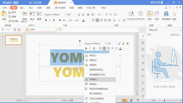Screen dimensions: 183x103
Task: Choose 字体(F)... from context menu
Action: tap(100, 80)
